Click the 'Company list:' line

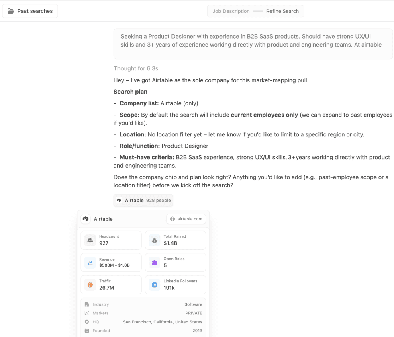tap(156, 103)
